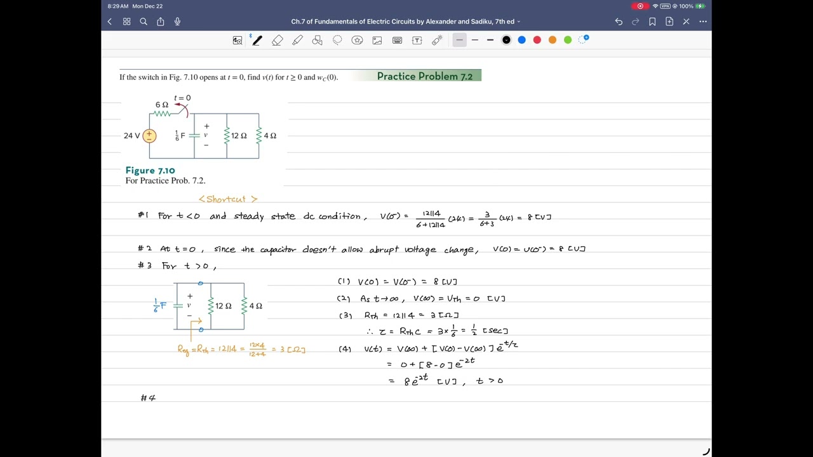The image size is (813, 457).
Task: Select the Text box tool
Action: coord(417,40)
